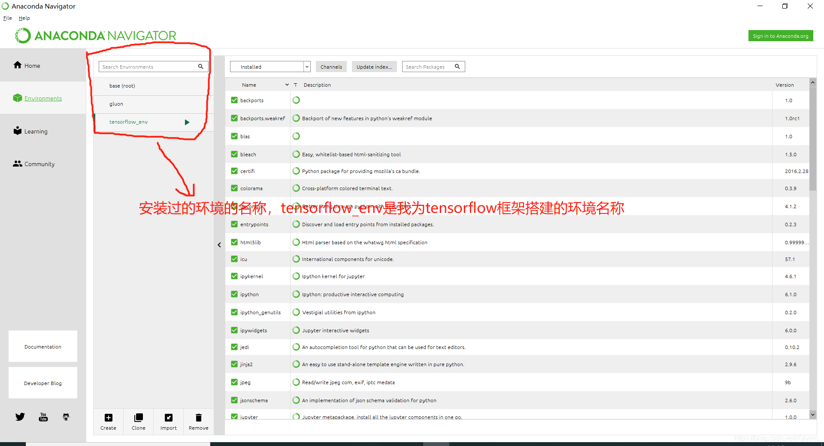Click the status circle icon for blas
824x446 pixels.
click(x=296, y=136)
